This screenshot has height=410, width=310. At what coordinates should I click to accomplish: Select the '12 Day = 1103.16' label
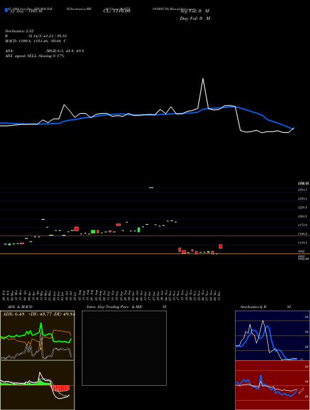coord(26,12)
